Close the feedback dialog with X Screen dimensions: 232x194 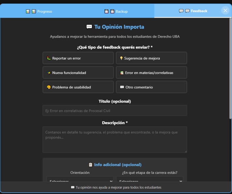tap(225, 10)
